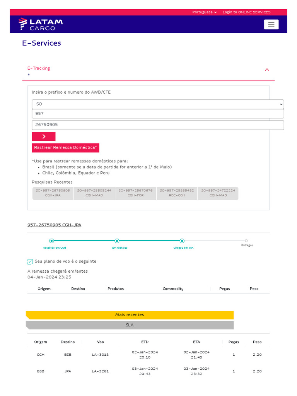
Task: Click the pink arrow search button
Action: click(x=44, y=137)
